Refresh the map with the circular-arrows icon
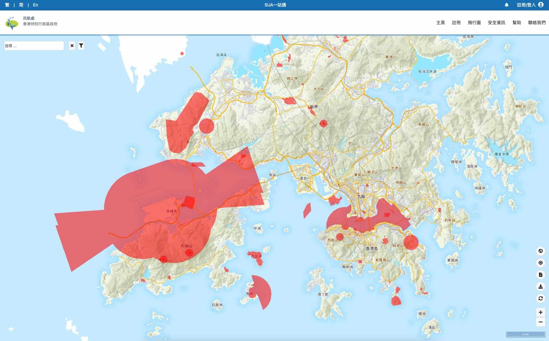 tap(540, 299)
